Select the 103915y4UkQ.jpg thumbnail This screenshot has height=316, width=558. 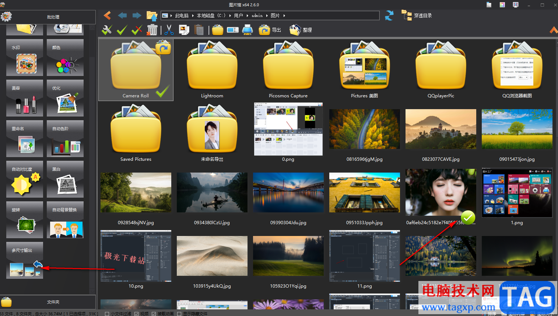tap(212, 256)
